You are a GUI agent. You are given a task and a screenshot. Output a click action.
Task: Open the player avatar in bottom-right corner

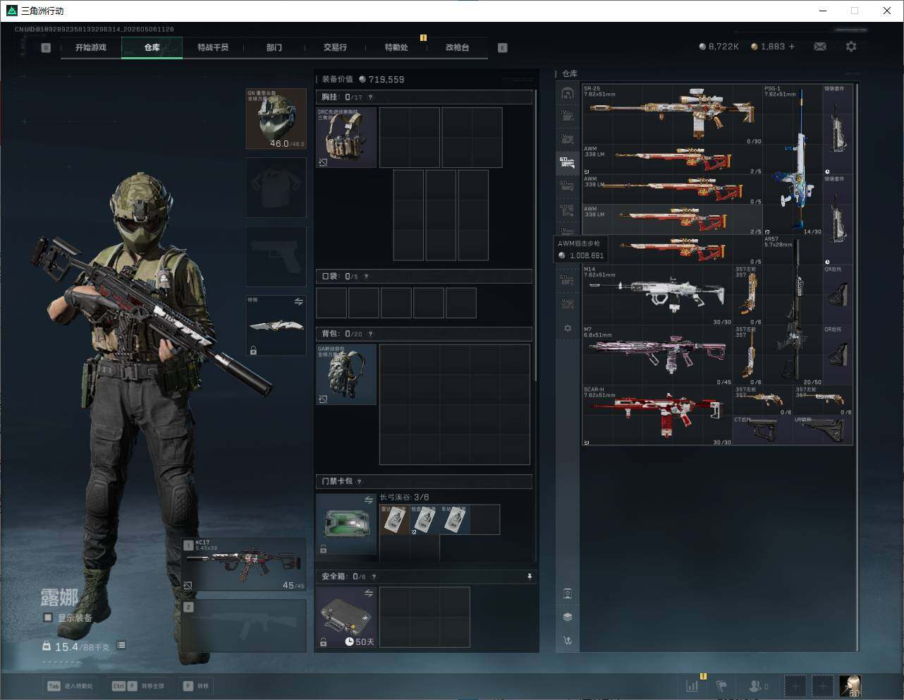pos(850,685)
